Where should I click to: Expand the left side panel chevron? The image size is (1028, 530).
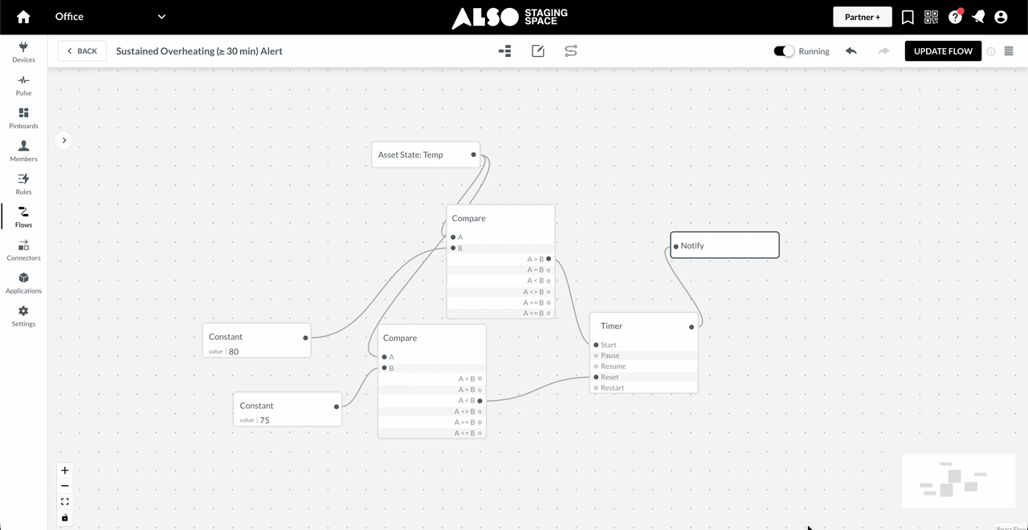[x=64, y=140]
